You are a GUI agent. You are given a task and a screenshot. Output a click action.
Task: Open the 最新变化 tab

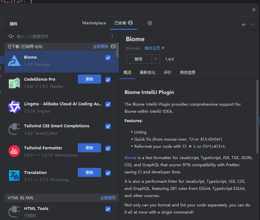pyautogui.click(x=148, y=72)
